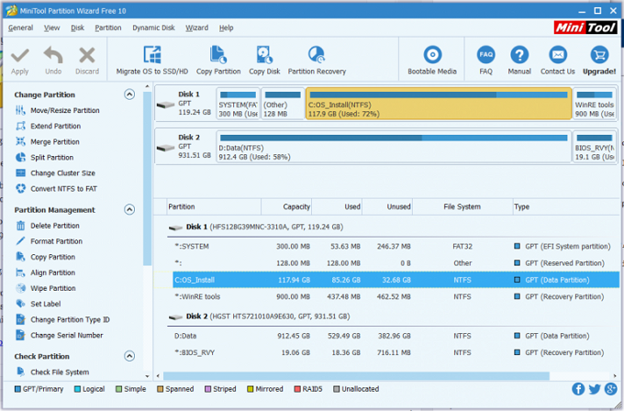This screenshot has height=411, width=624.
Task: Sort by the Capacity column header
Action: pos(296,207)
